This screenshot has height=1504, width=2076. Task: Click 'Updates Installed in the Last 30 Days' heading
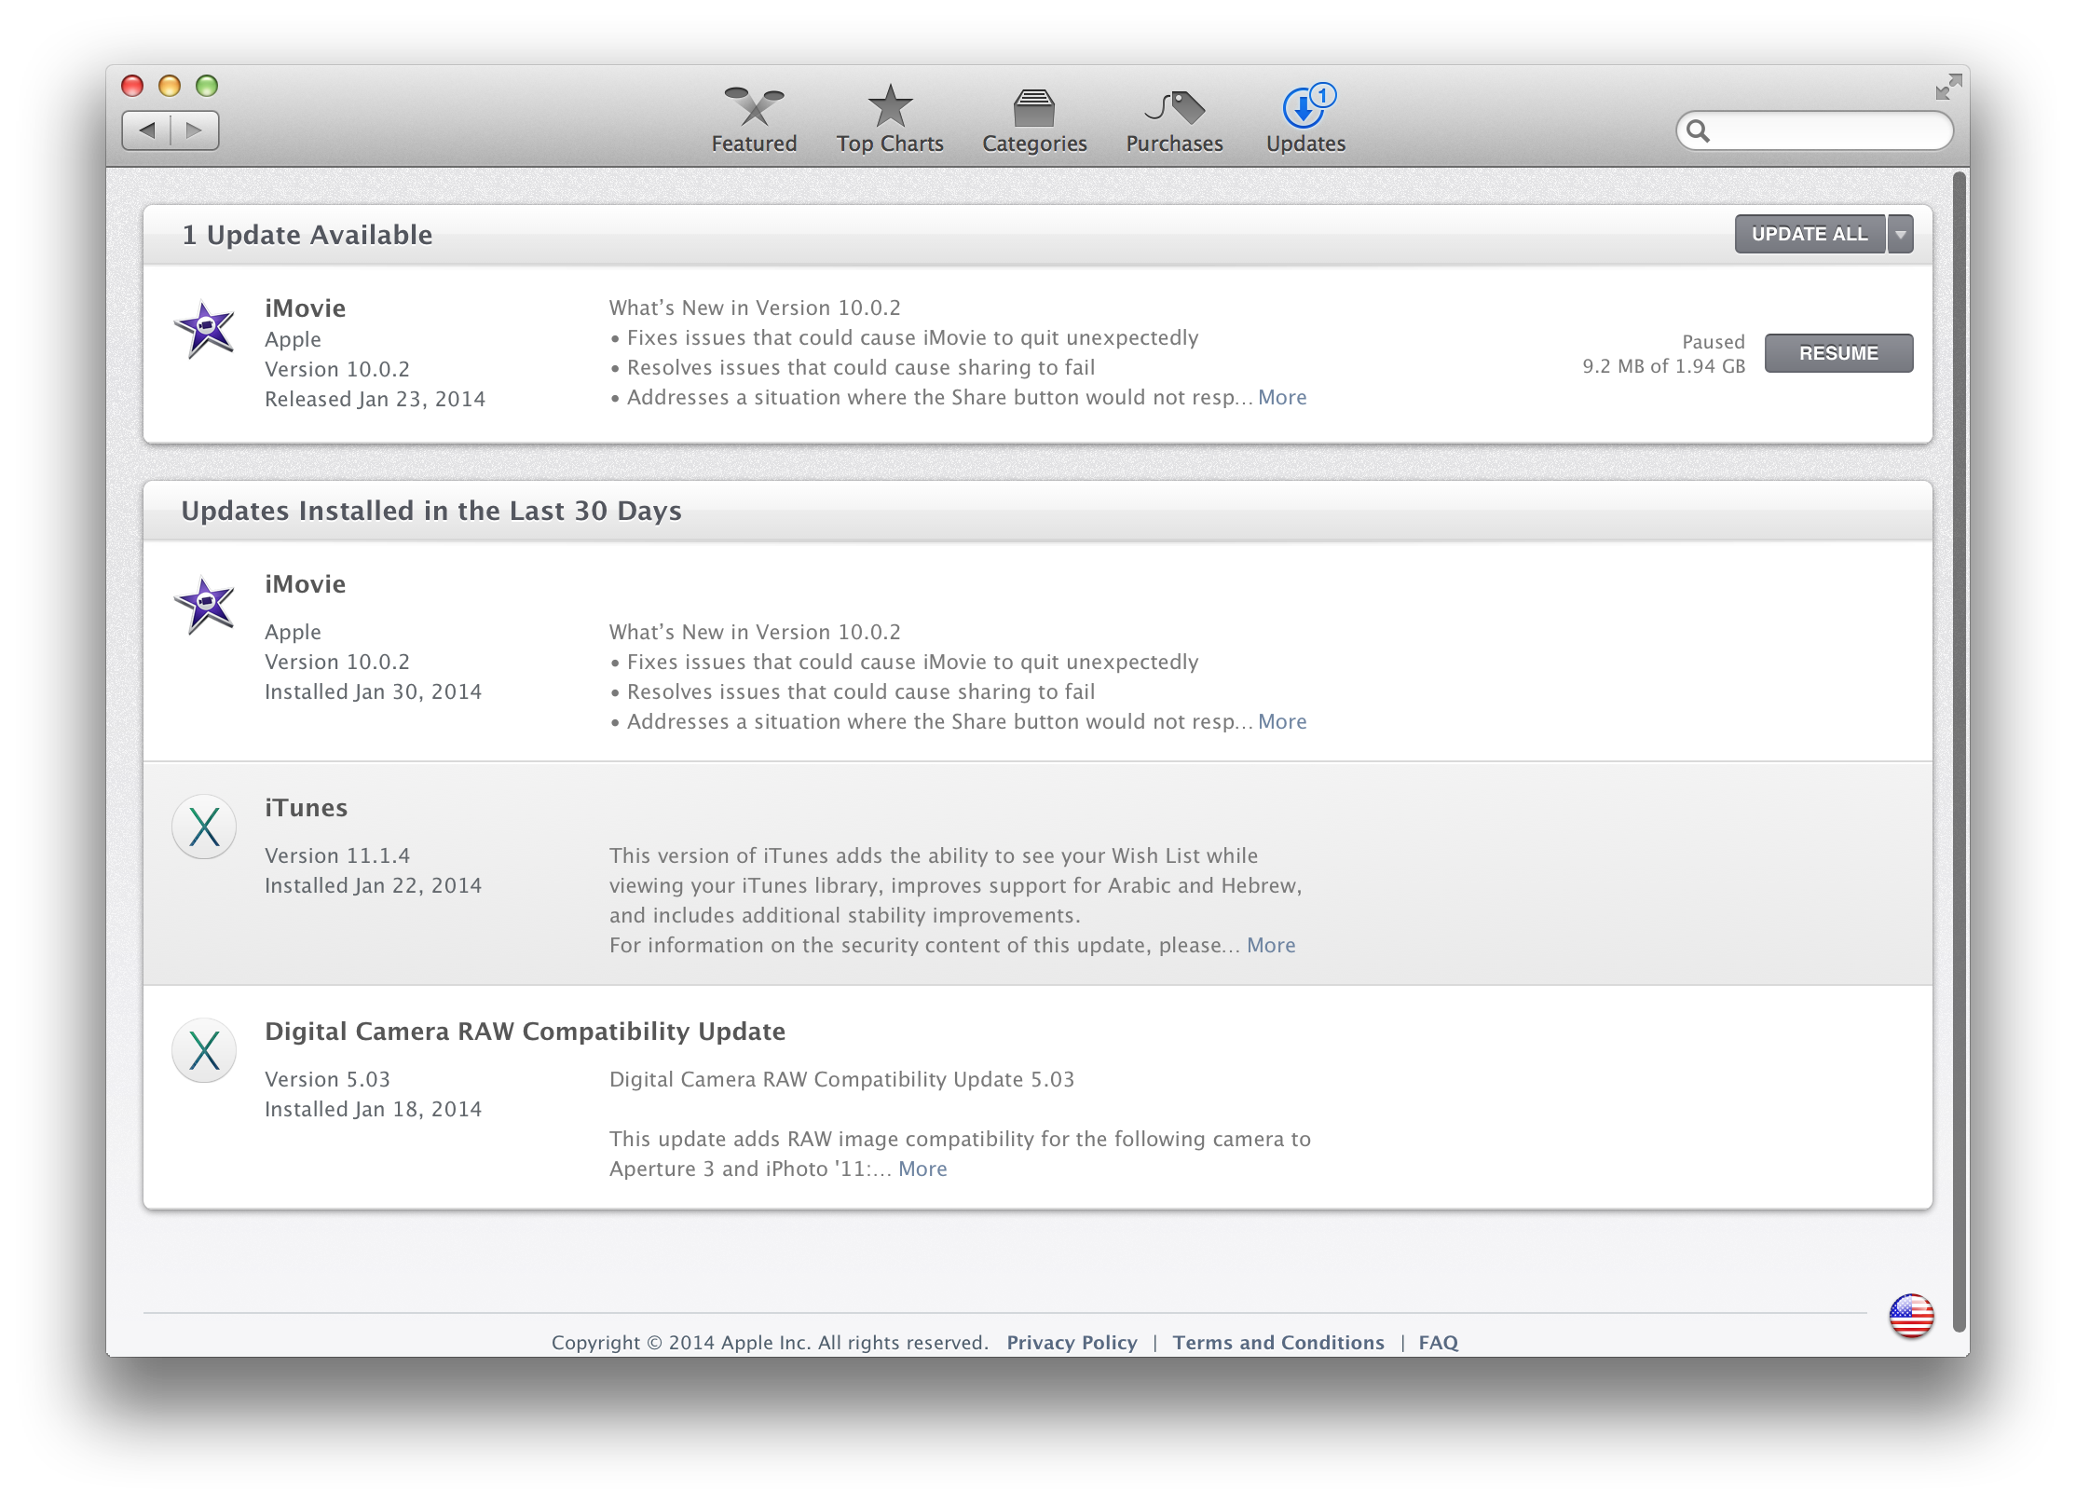point(431,511)
